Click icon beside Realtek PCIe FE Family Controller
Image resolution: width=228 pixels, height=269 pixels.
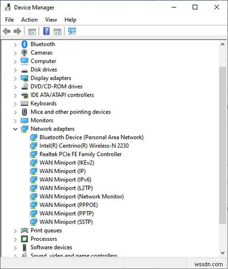pyautogui.click(x=33, y=155)
